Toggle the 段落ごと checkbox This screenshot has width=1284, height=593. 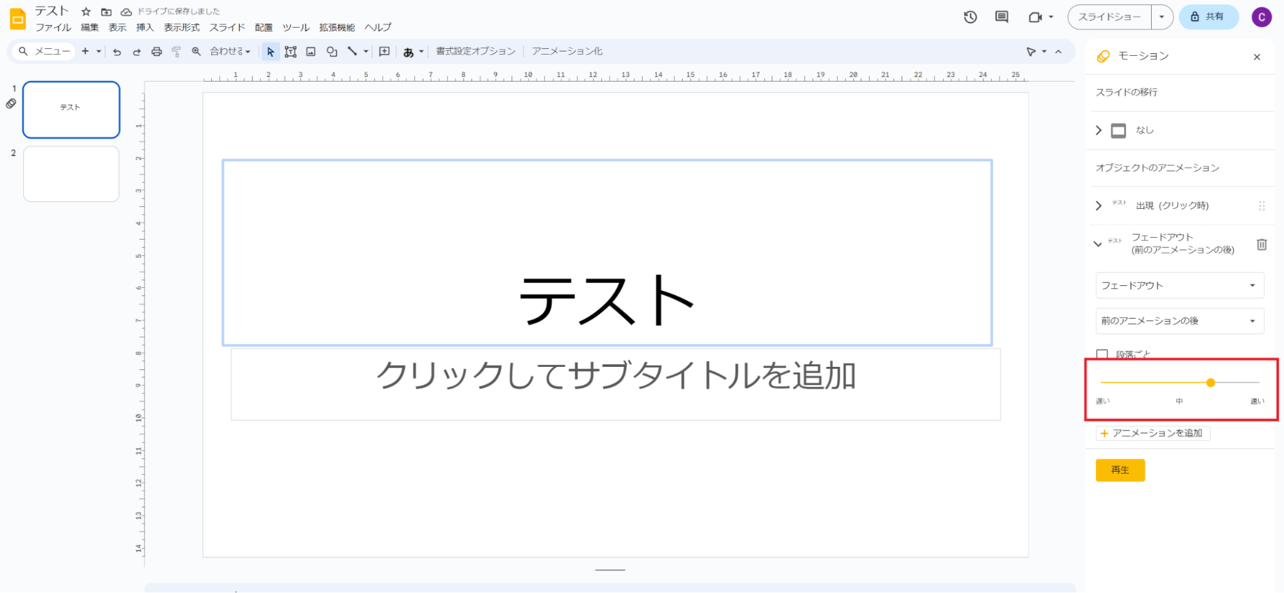pos(1102,354)
